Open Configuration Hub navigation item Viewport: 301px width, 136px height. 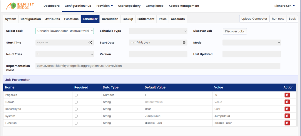point(78,6)
